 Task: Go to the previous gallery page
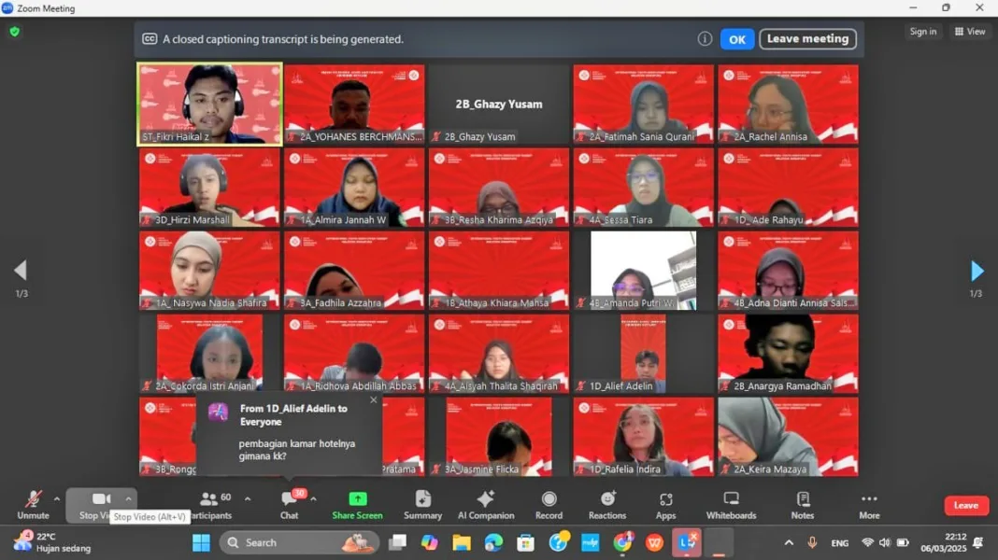click(21, 271)
